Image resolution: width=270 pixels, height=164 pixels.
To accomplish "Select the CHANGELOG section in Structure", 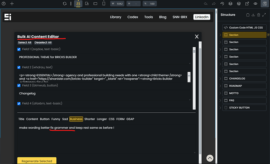I will click(244, 79).
